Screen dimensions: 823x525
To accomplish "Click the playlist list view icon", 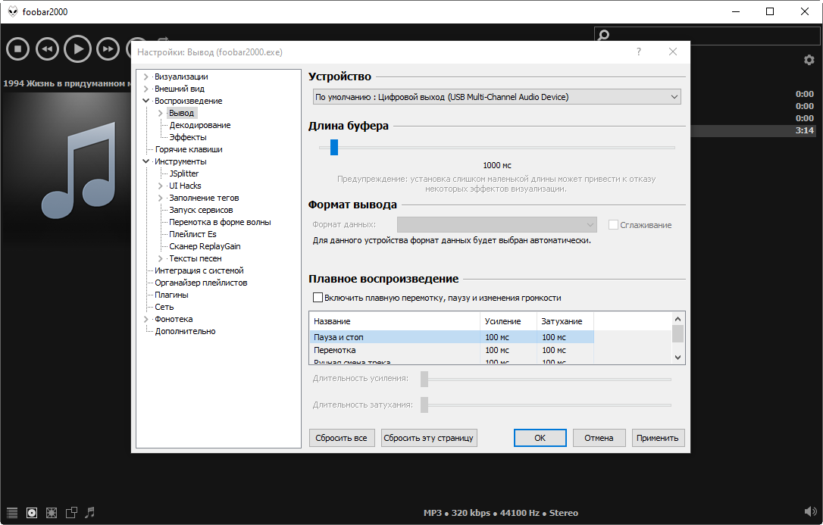I will 12,513.
